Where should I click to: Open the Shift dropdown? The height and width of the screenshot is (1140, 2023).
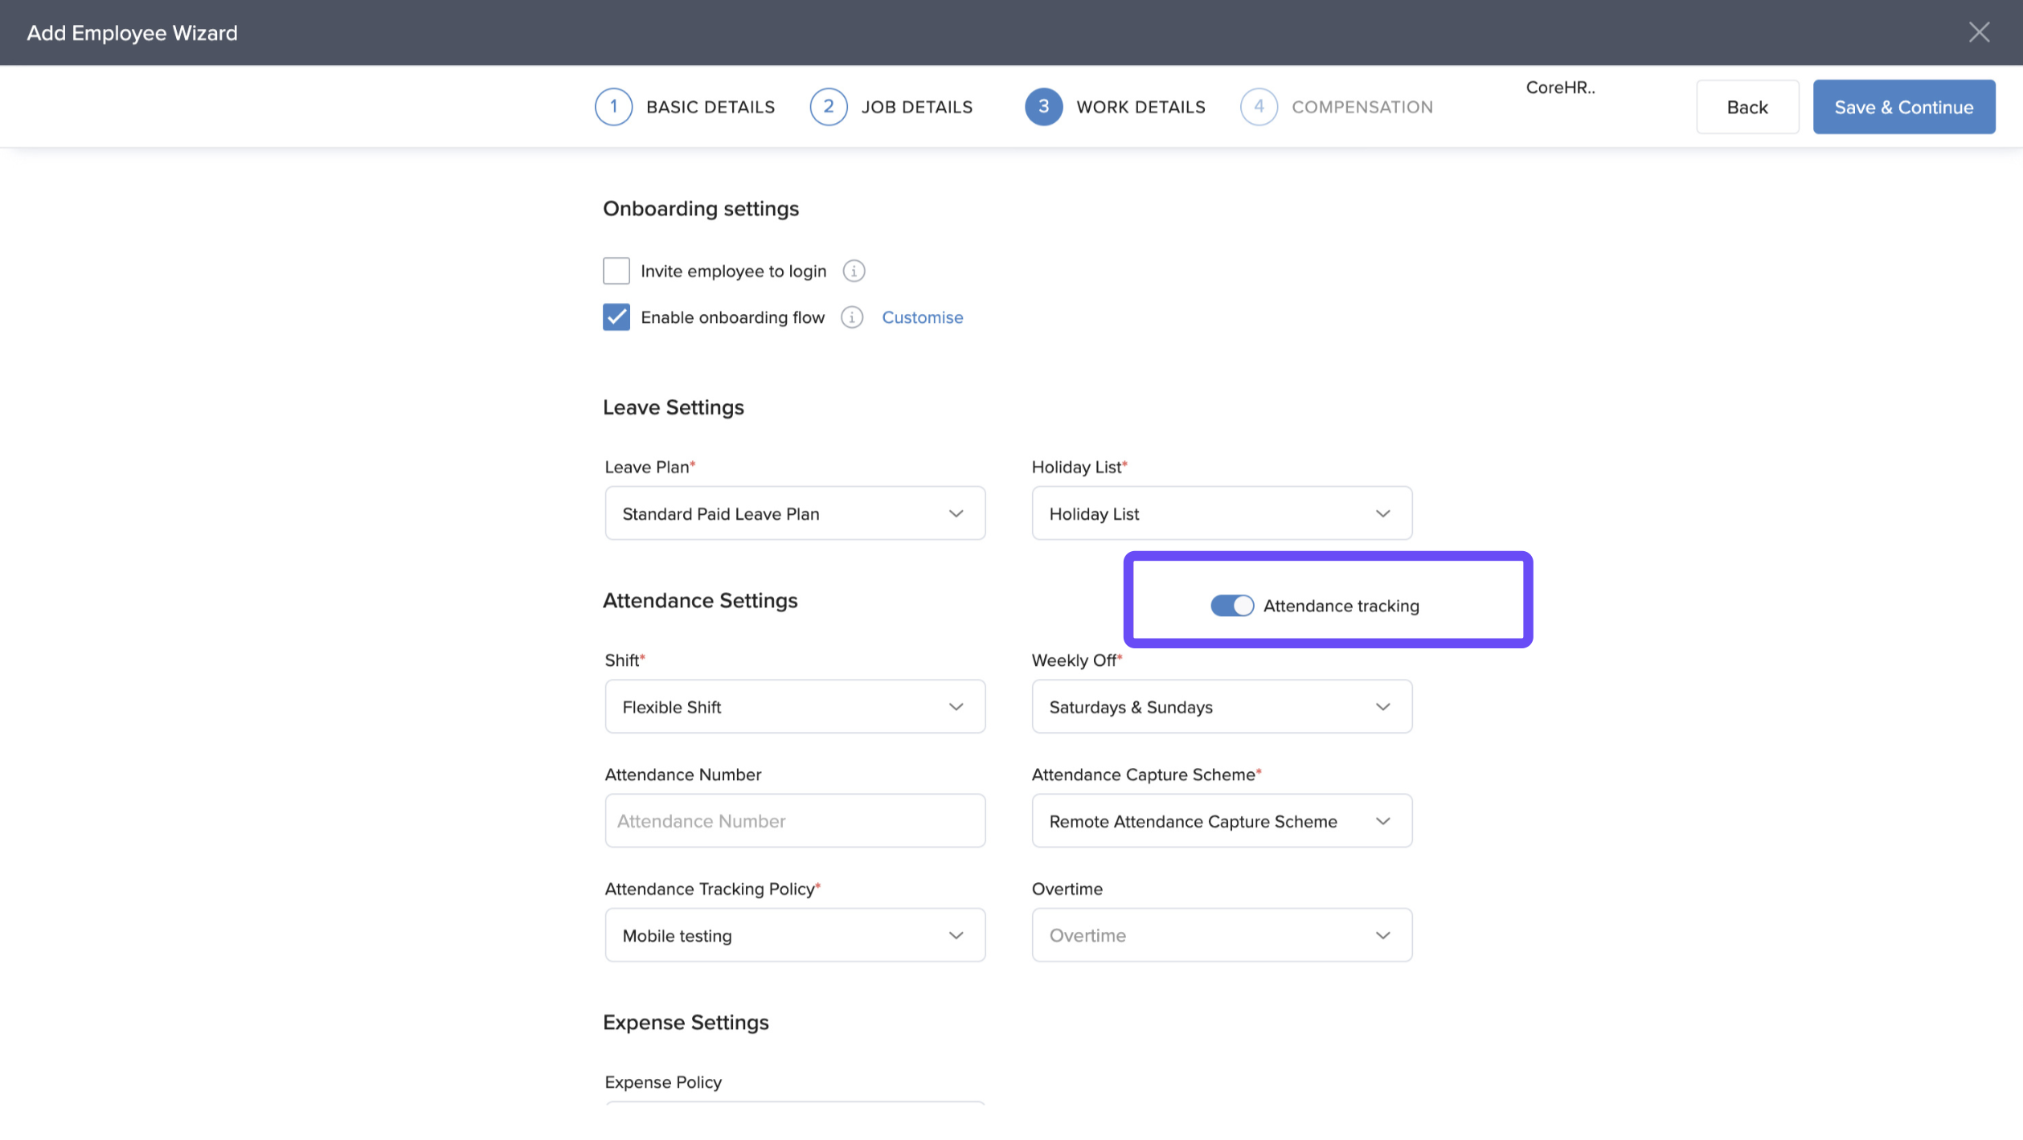tap(795, 707)
